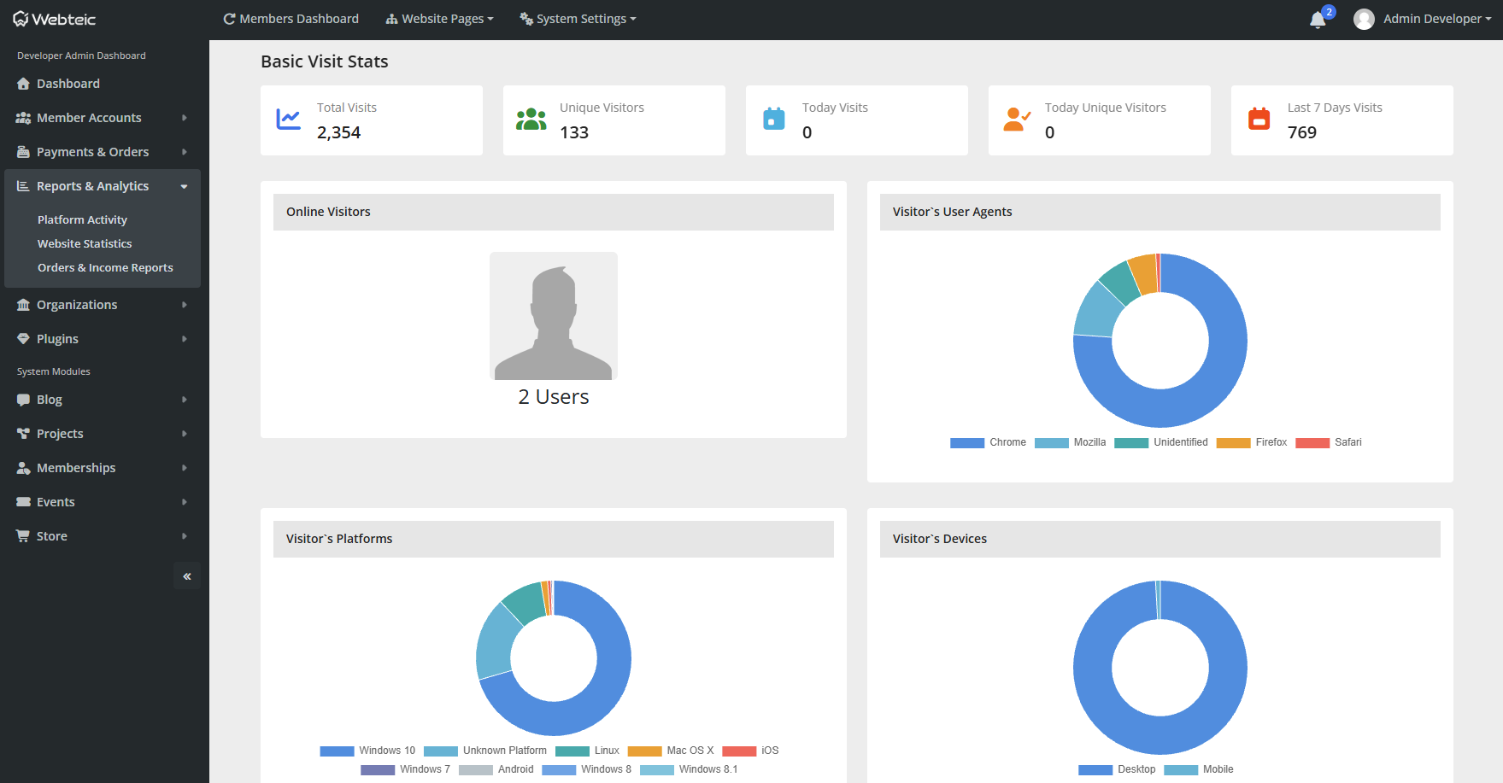
Task: Click the Blog comment icon
Action: click(23, 400)
